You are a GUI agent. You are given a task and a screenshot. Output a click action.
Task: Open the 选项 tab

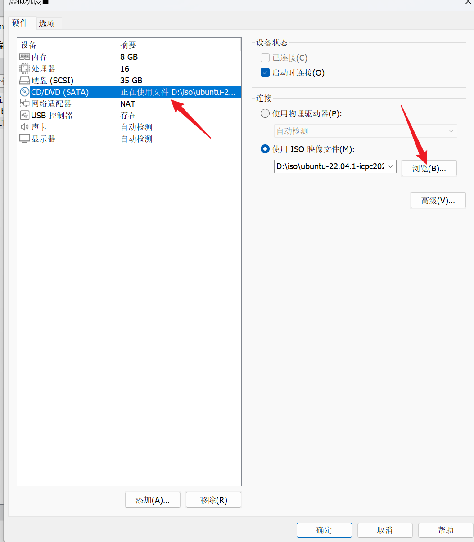[x=47, y=23]
